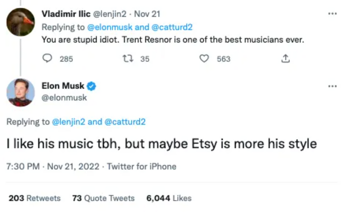Click the Elon Musk display name

tap(63, 86)
